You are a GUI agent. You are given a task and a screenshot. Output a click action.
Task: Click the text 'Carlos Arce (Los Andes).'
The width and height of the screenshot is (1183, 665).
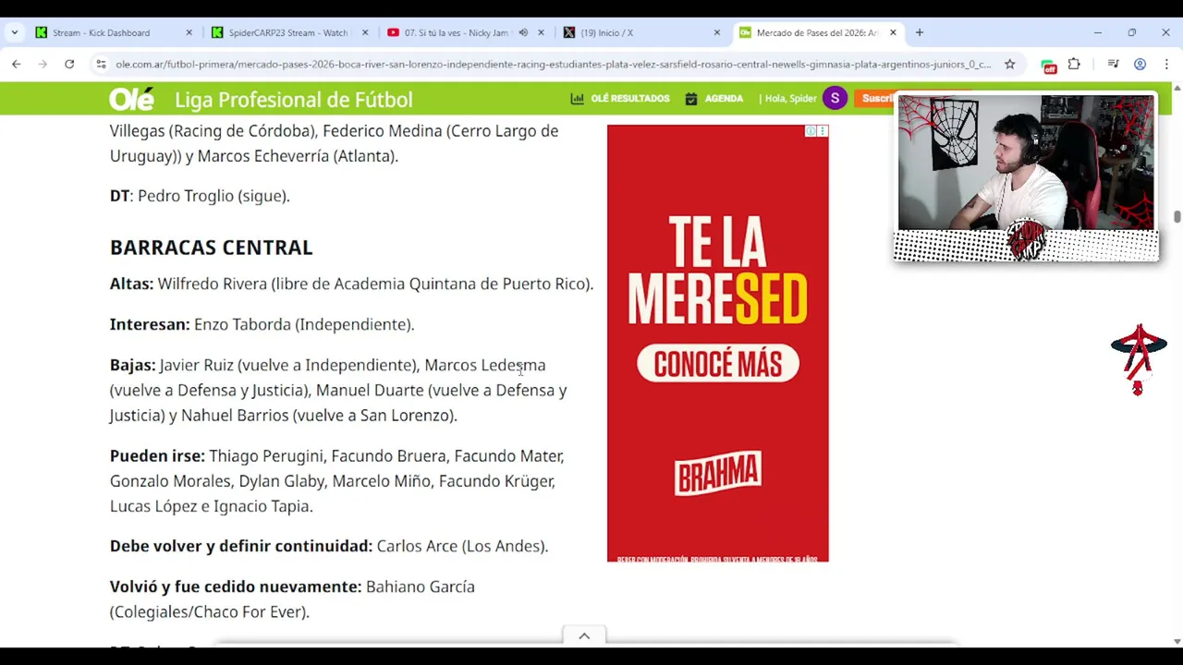(x=462, y=546)
